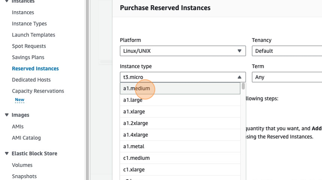
Task: Open Launch Templates in sidebar
Action: (x=33, y=35)
